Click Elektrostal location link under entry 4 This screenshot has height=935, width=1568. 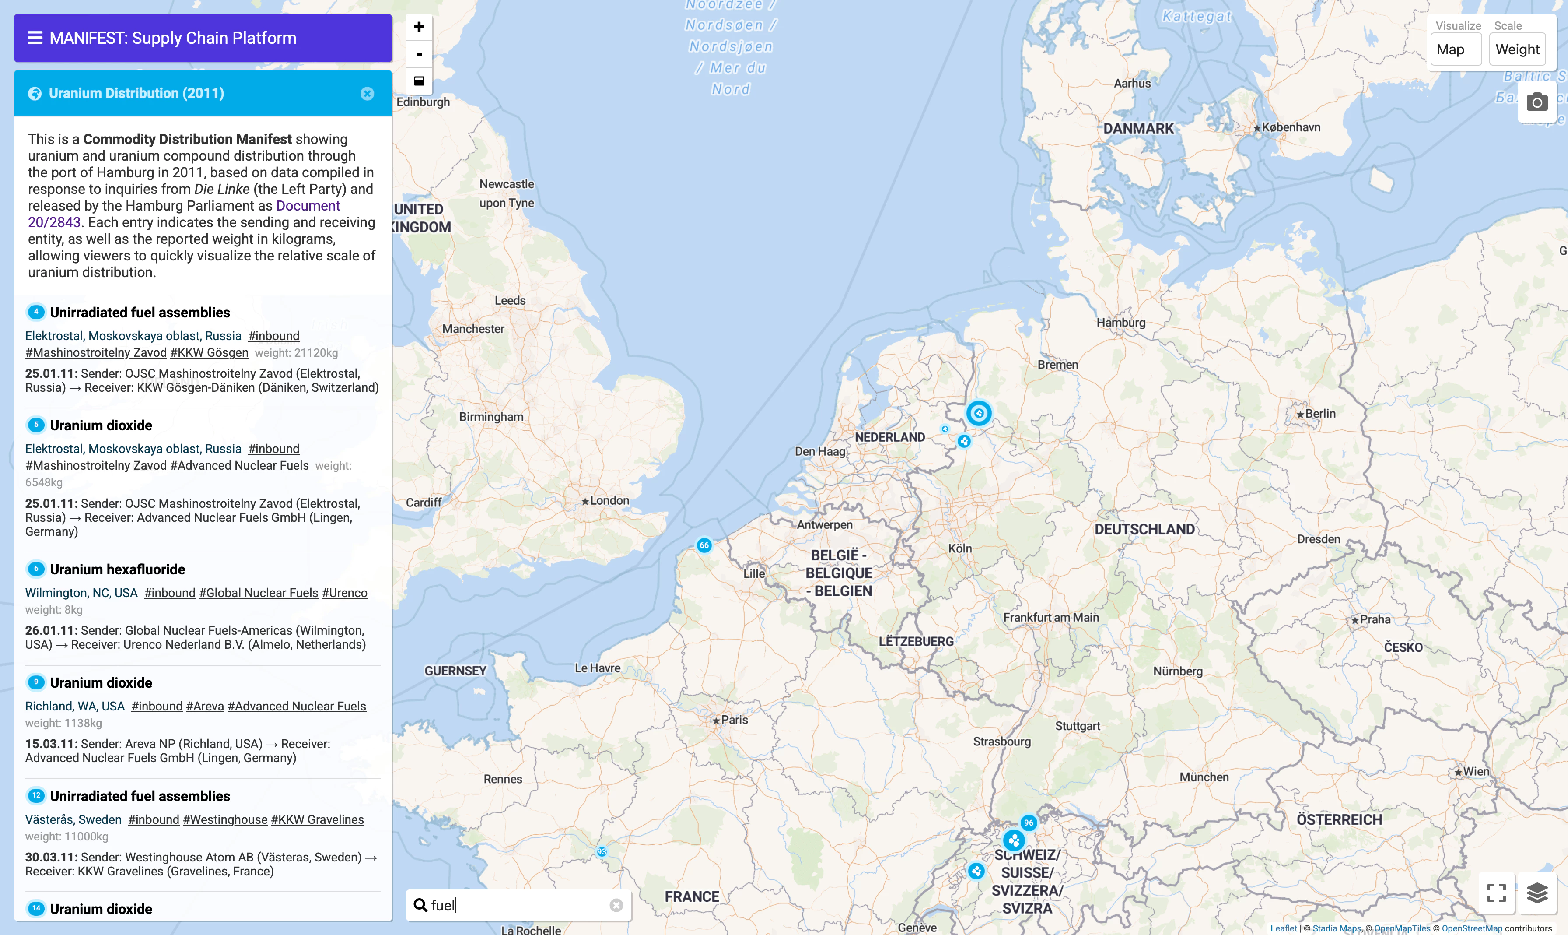pos(133,336)
